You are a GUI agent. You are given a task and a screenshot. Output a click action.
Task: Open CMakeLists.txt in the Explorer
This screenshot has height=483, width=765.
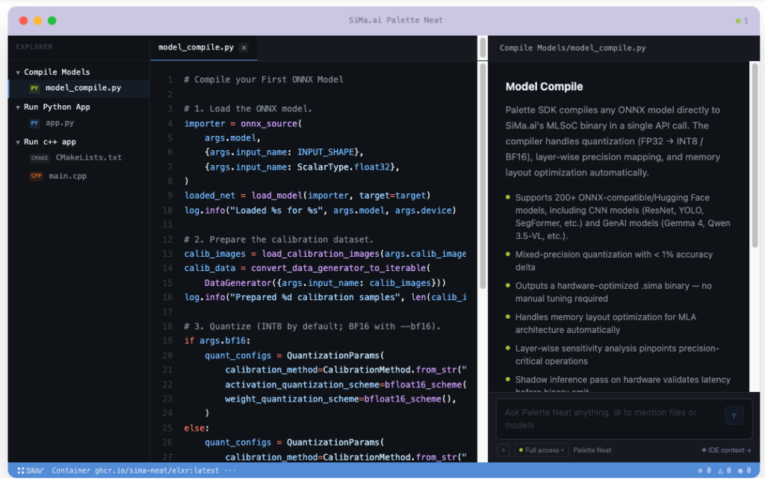coord(88,158)
